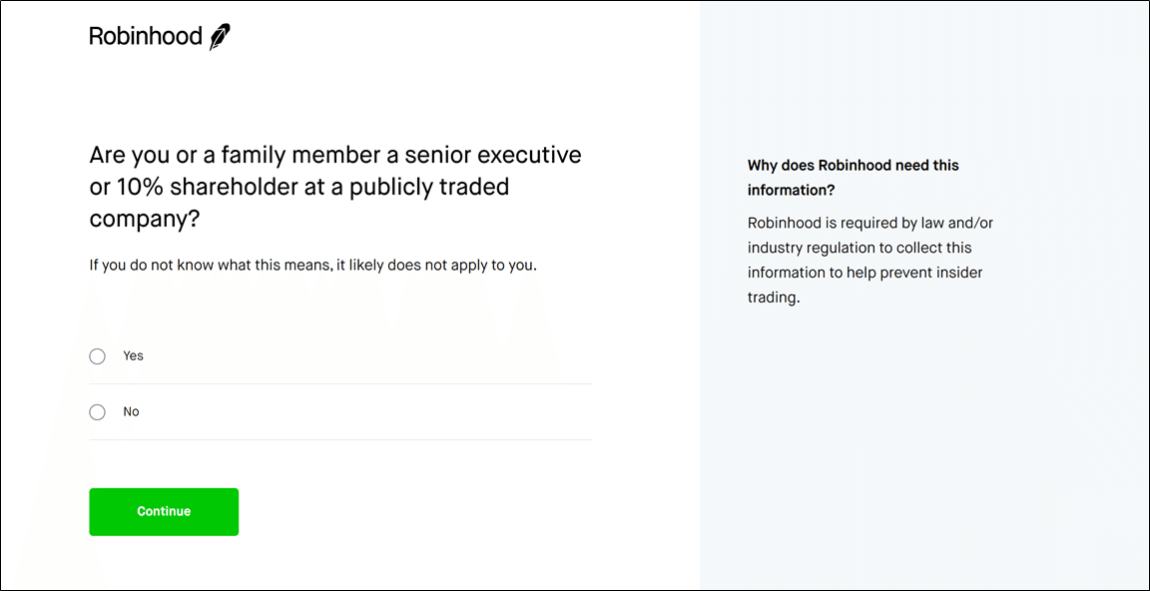This screenshot has width=1150, height=591.
Task: Click the Robinhood wordmark text
Action: pyautogui.click(x=146, y=36)
